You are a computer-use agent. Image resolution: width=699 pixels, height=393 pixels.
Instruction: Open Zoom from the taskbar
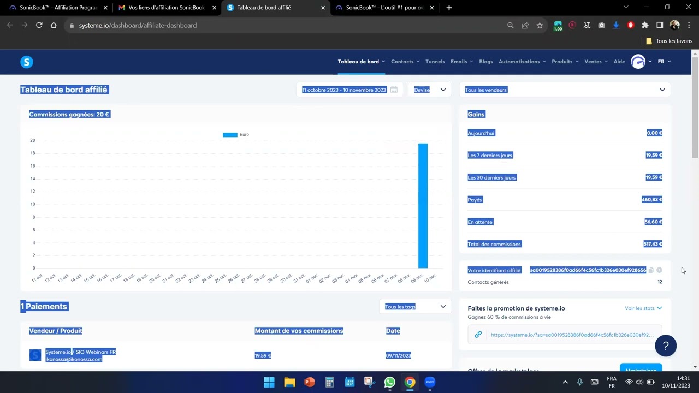coord(430,382)
